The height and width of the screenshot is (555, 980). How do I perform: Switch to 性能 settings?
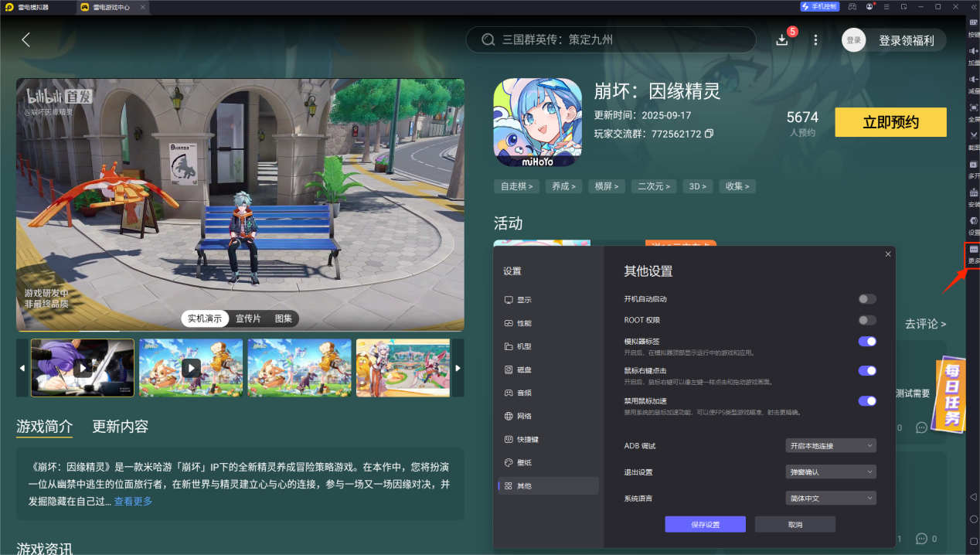click(548, 323)
